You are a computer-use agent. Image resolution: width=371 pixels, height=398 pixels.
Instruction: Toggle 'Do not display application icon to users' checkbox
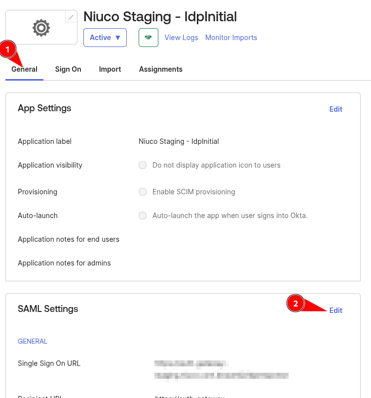pyautogui.click(x=143, y=165)
